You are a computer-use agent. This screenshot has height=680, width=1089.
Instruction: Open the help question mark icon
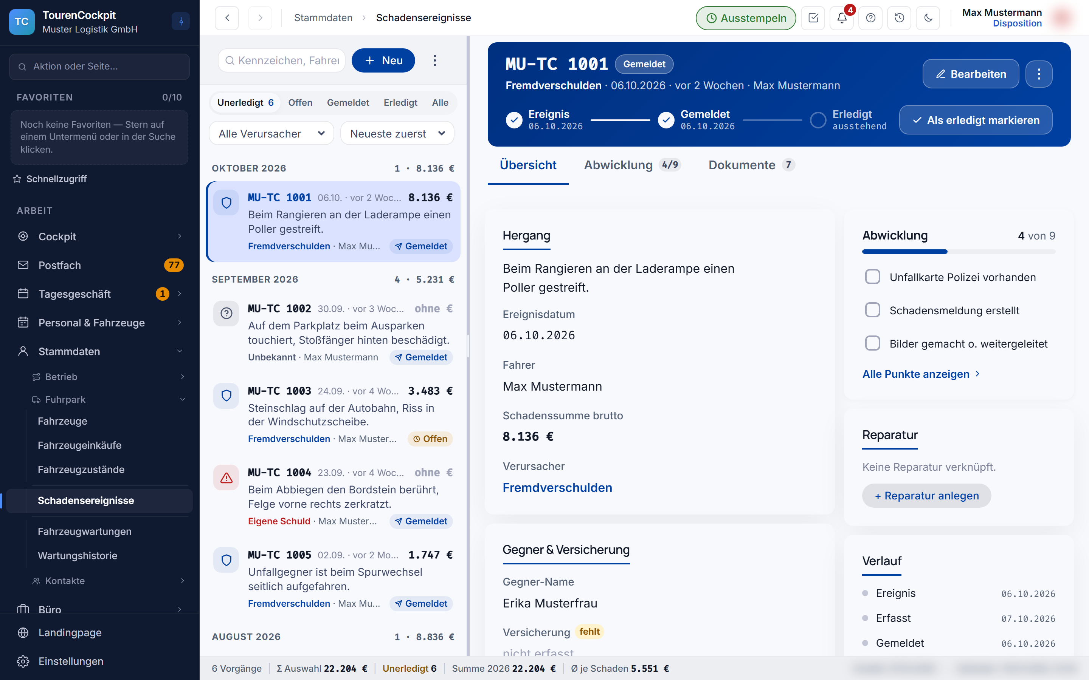click(x=870, y=18)
